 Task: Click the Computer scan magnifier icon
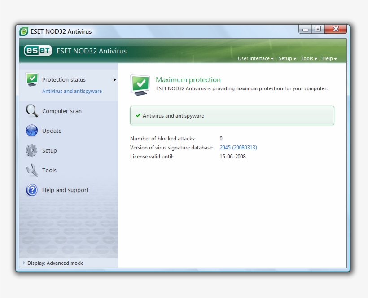click(32, 111)
